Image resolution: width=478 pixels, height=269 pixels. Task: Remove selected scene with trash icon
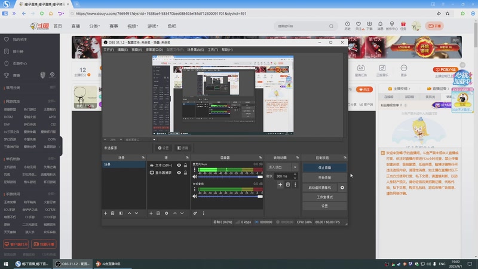pyautogui.click(x=113, y=213)
